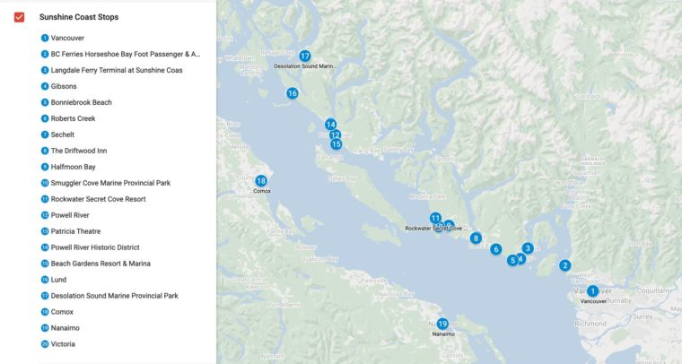This screenshot has height=364, width=682.
Task: Click the number 6 icon beside Roberts Creek
Action: click(x=45, y=118)
